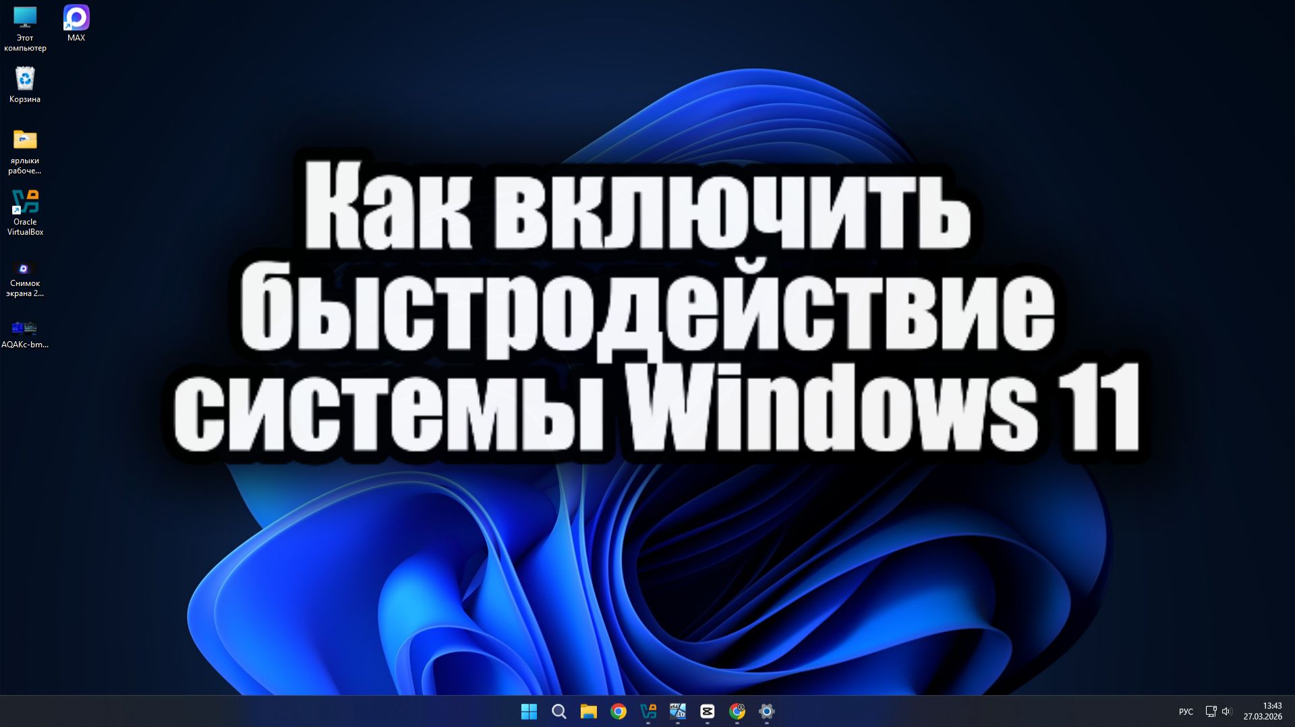Open the Chrome profile-badged taskbar icon
Screen dimensions: 1295x727
point(737,711)
